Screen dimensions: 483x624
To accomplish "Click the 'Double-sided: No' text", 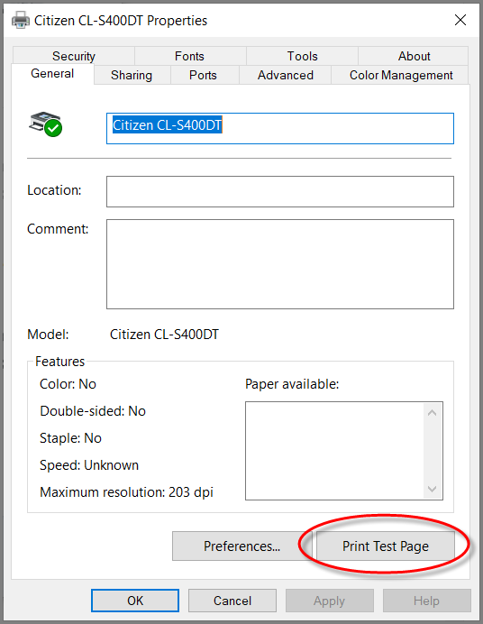I will click(x=93, y=411).
